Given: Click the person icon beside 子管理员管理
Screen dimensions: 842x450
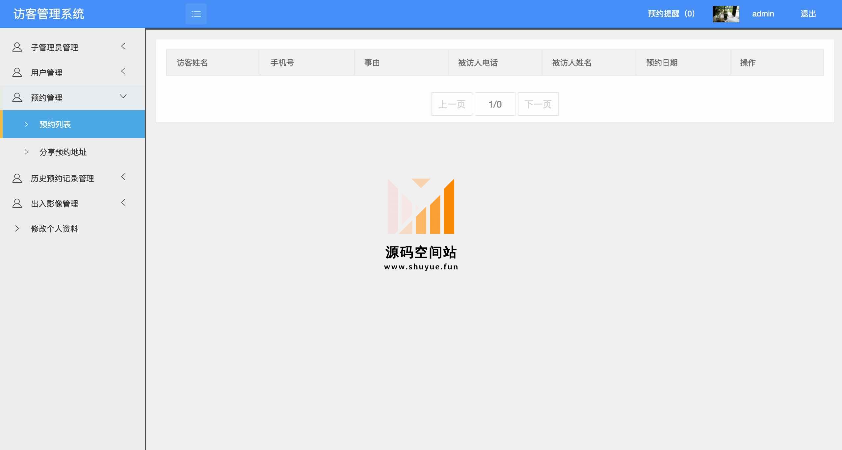Looking at the screenshot, I should click(17, 47).
